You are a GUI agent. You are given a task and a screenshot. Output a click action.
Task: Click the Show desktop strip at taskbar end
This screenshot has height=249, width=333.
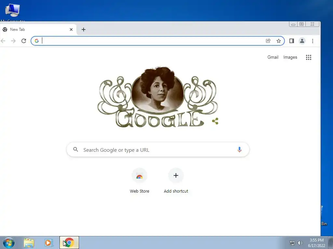[331, 243]
